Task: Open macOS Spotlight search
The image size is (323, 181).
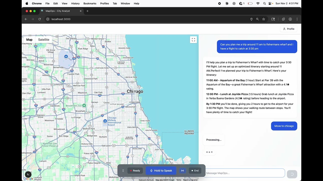Action: [264, 4]
